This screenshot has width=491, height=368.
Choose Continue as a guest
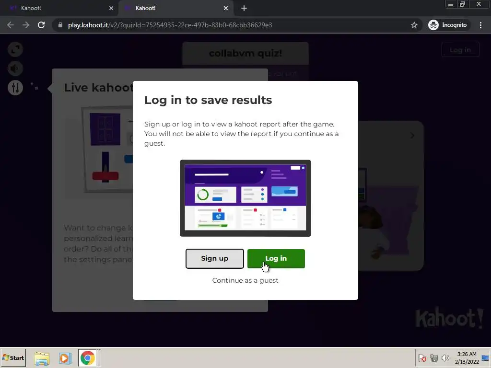(245, 280)
